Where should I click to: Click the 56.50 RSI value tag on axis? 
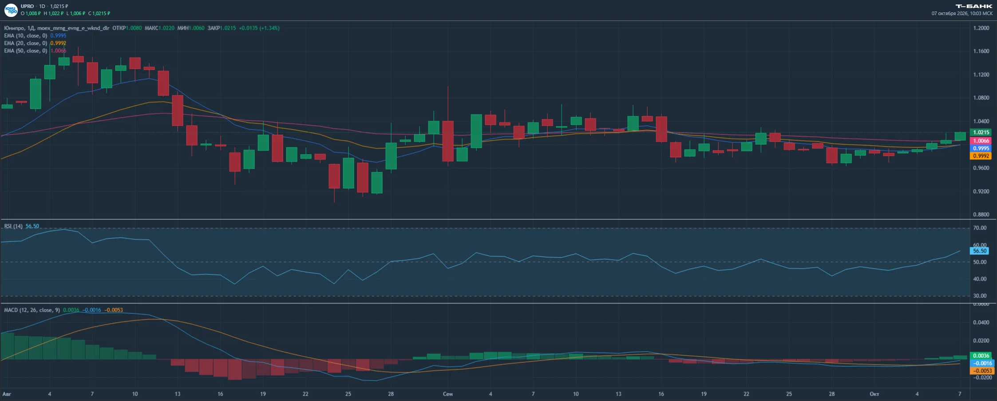click(x=980, y=251)
